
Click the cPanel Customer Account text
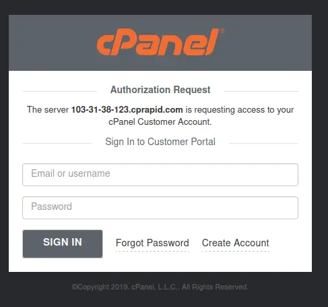click(160, 122)
